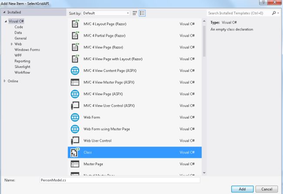Click the MVC 4 View Page (Razor) icon
283x194 pixels.
click(x=75, y=47)
